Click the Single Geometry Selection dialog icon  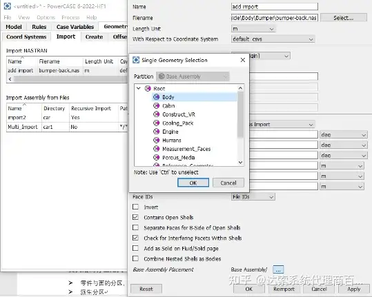136,60
